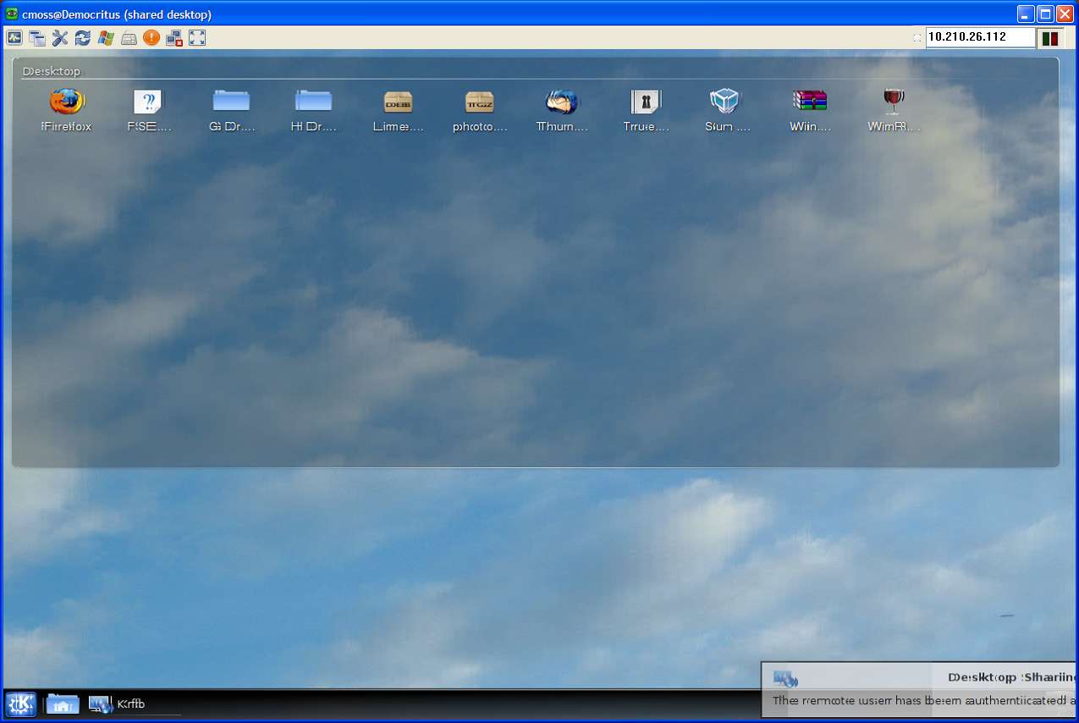
Task: Launch the TrueCrypt desktop icon
Action: (x=646, y=103)
